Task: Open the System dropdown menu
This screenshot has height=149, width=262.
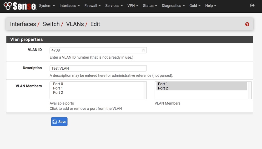Action: point(47,6)
